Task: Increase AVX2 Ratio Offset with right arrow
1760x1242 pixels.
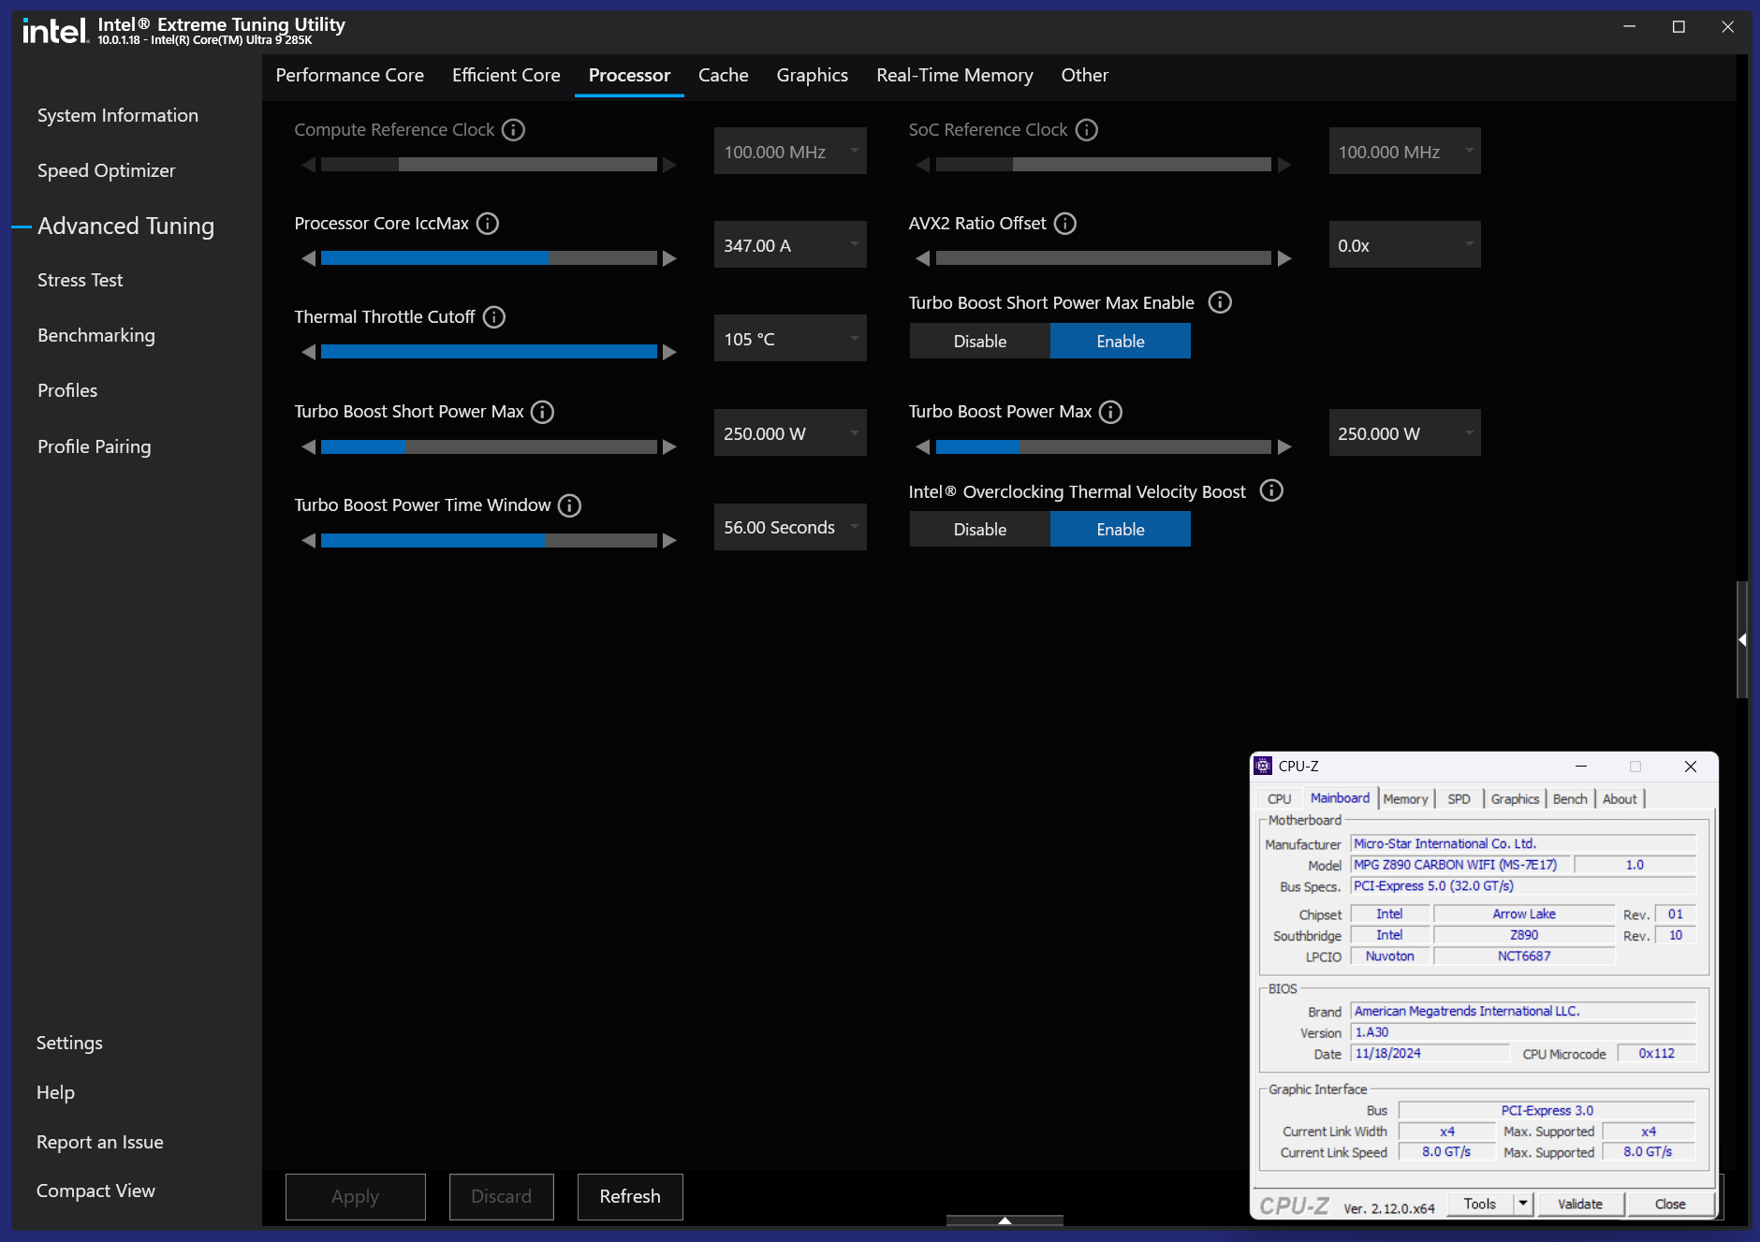Action: [1284, 258]
